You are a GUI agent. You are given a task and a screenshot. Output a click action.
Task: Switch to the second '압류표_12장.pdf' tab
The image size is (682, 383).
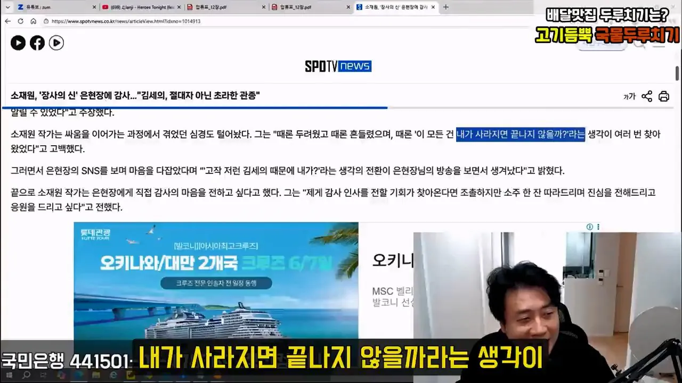click(x=311, y=7)
